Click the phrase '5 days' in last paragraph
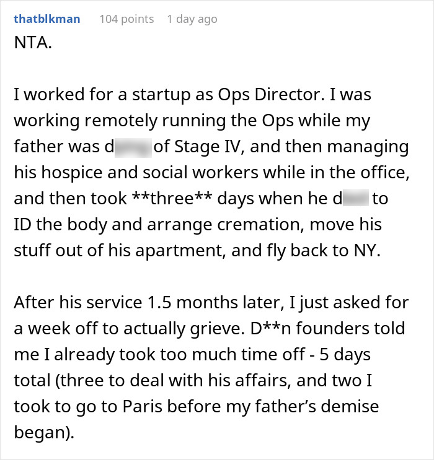 345,355
